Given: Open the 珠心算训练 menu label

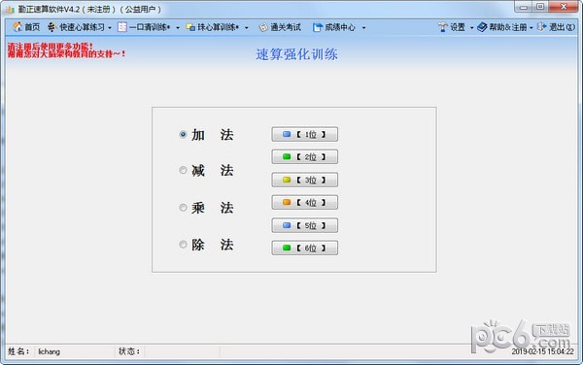Looking at the screenshot, I should (218, 27).
